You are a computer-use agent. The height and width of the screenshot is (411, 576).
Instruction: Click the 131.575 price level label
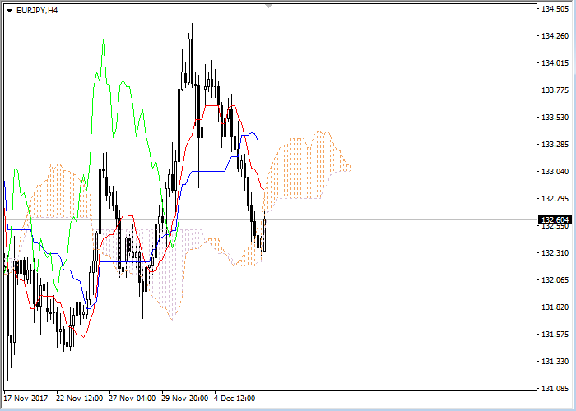tap(555, 335)
